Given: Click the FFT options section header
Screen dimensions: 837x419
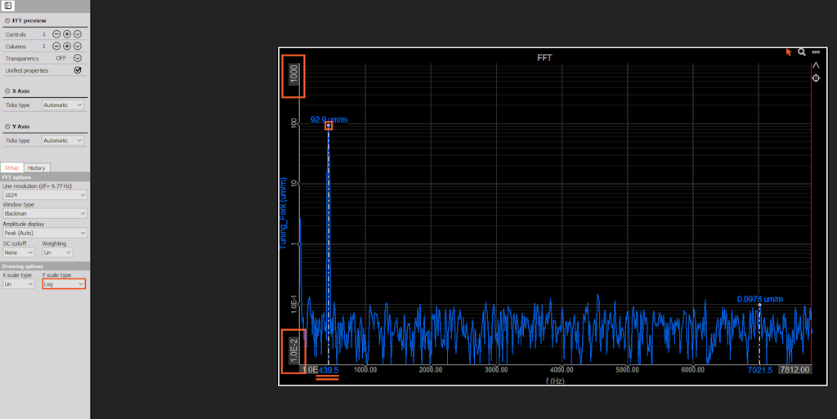Looking at the screenshot, I should coord(45,177).
